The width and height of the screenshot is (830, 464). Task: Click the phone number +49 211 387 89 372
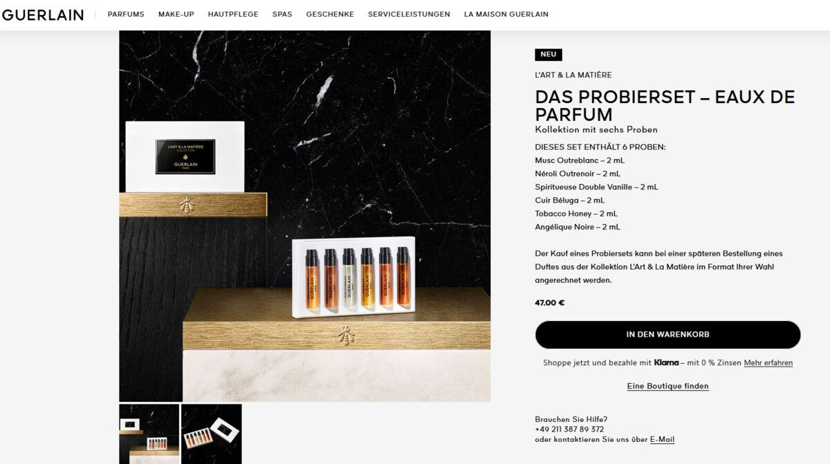coord(569,429)
